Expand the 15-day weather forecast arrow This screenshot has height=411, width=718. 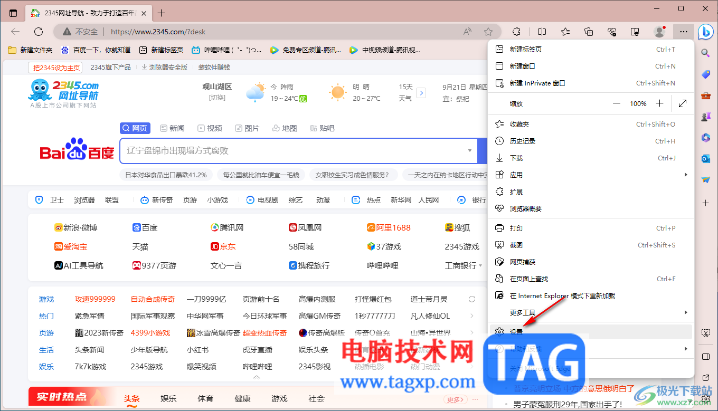421,93
